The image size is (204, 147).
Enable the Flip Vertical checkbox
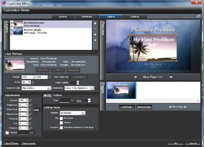click(x=61, y=122)
